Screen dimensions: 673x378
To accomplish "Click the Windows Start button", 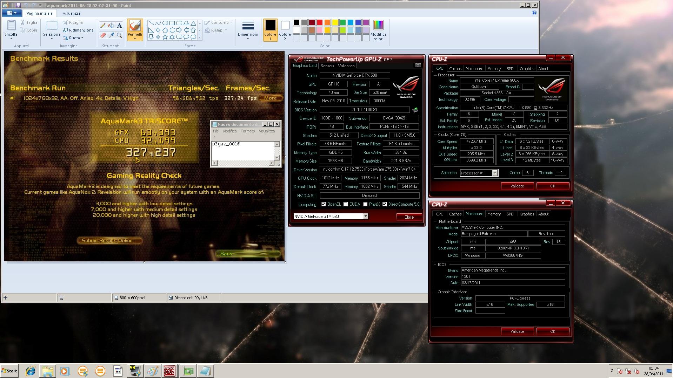I will 9,371.
